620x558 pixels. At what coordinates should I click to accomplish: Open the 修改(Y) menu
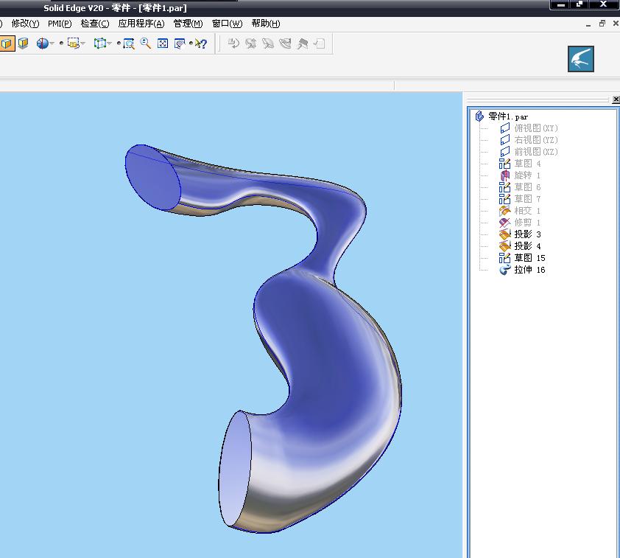(25, 24)
